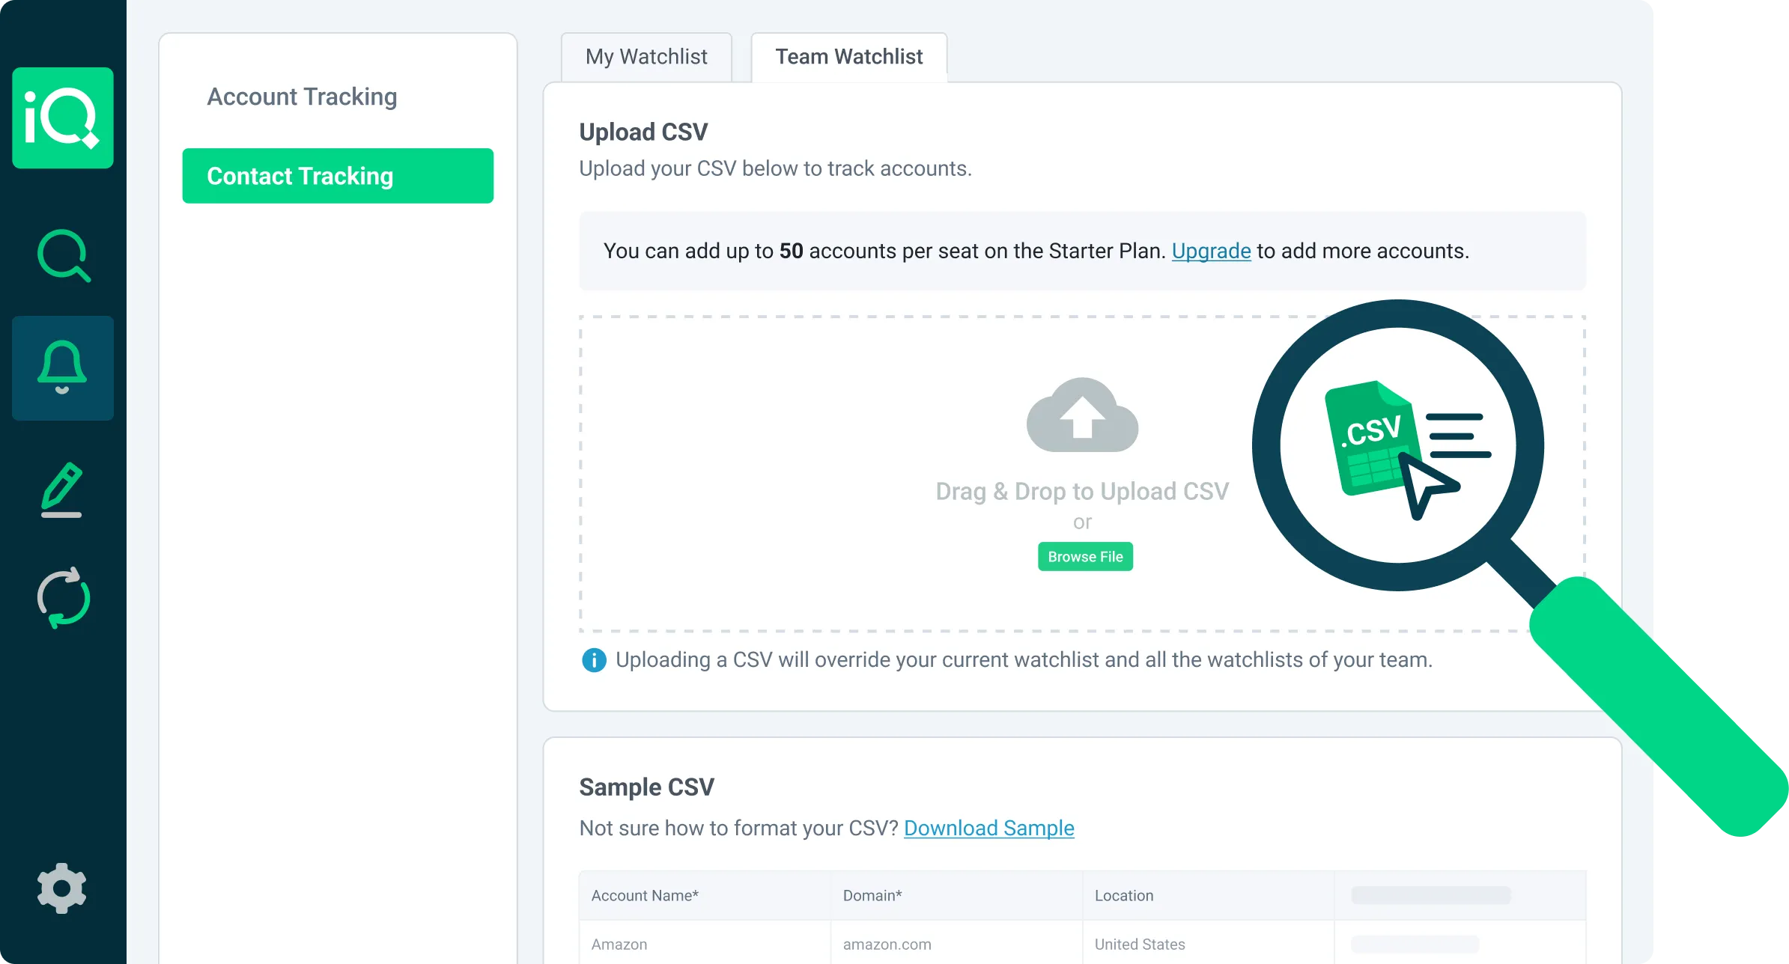Open Account Tracking in the side menu
Viewport: 1789px width, 964px height.
(302, 97)
